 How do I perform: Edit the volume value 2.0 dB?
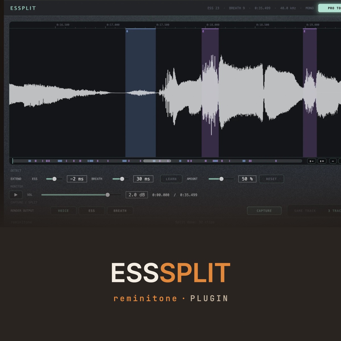tap(137, 195)
